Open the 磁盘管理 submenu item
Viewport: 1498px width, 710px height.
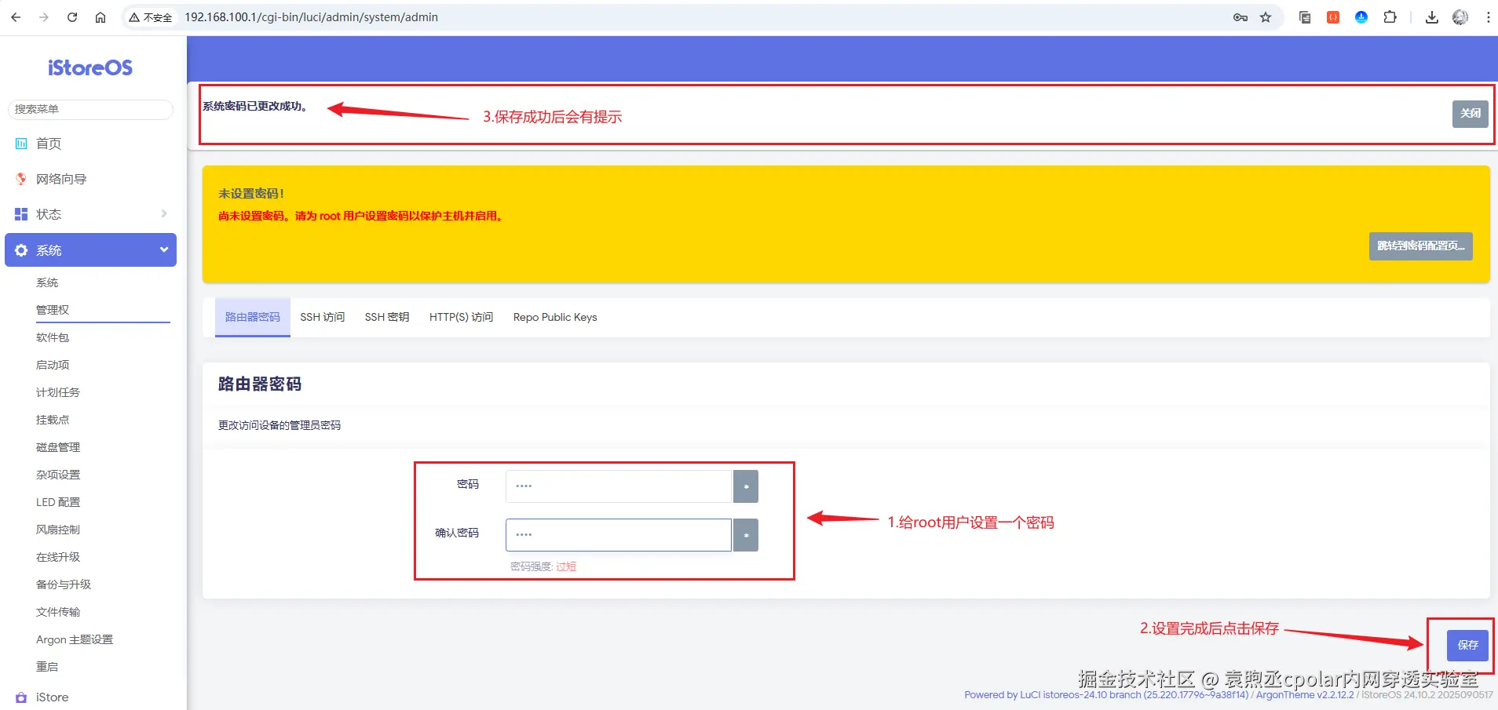pyautogui.click(x=58, y=447)
